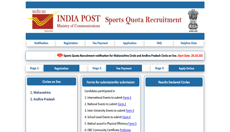Image resolution: width=230 pixels, height=132 pixels.
Task: Open the Application menu item
Action: pos(130,43)
